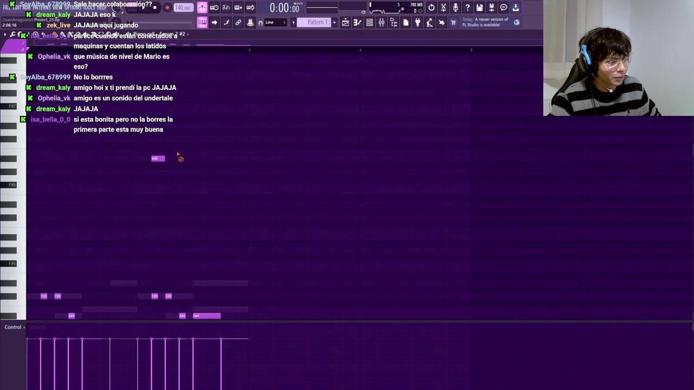Open the HELP menu
Viewport: 694px width, 390px height.
102,8
